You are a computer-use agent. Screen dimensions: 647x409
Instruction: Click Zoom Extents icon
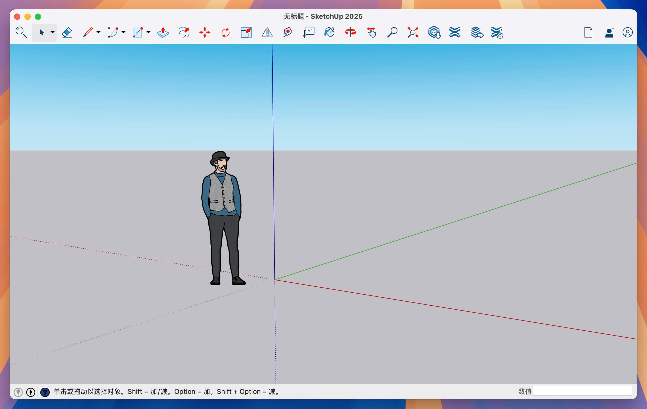[413, 33]
